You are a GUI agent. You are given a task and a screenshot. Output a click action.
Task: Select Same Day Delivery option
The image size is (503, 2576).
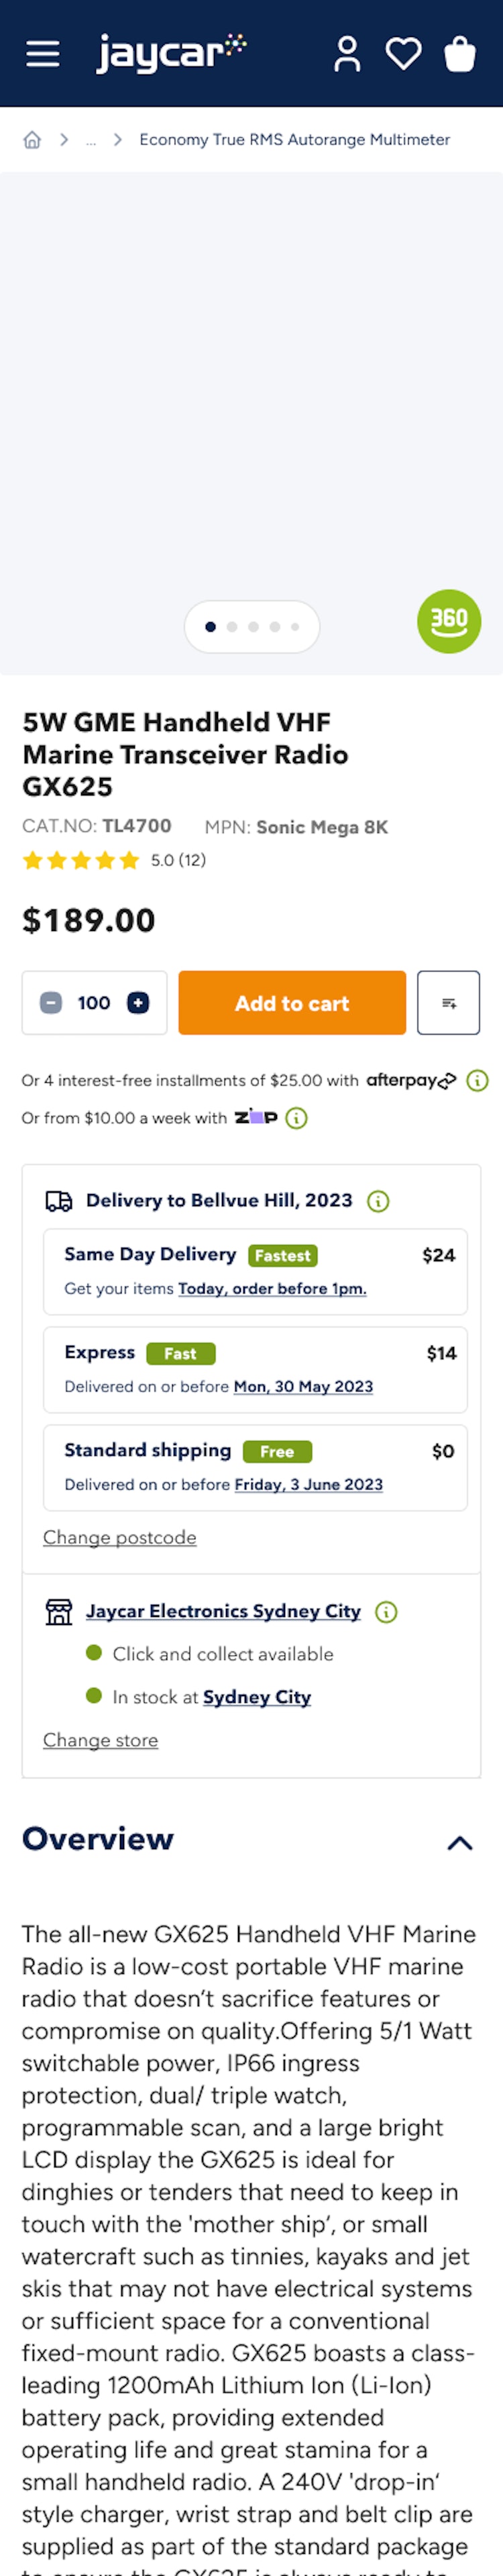[255, 1270]
